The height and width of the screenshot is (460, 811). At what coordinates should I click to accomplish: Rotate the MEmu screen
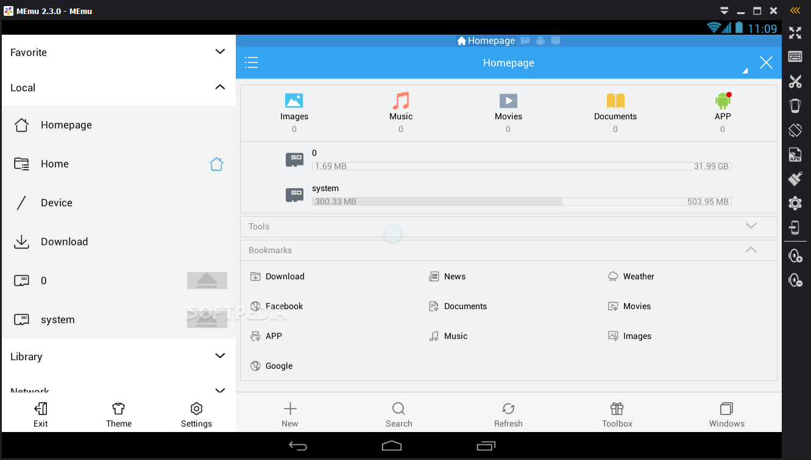point(795,130)
